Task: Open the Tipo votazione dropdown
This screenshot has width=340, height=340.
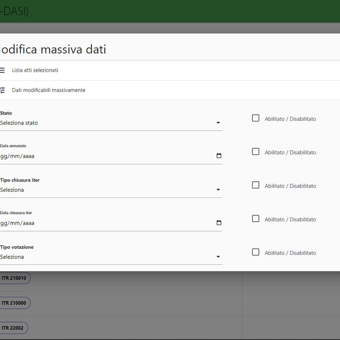Action: coord(111,257)
